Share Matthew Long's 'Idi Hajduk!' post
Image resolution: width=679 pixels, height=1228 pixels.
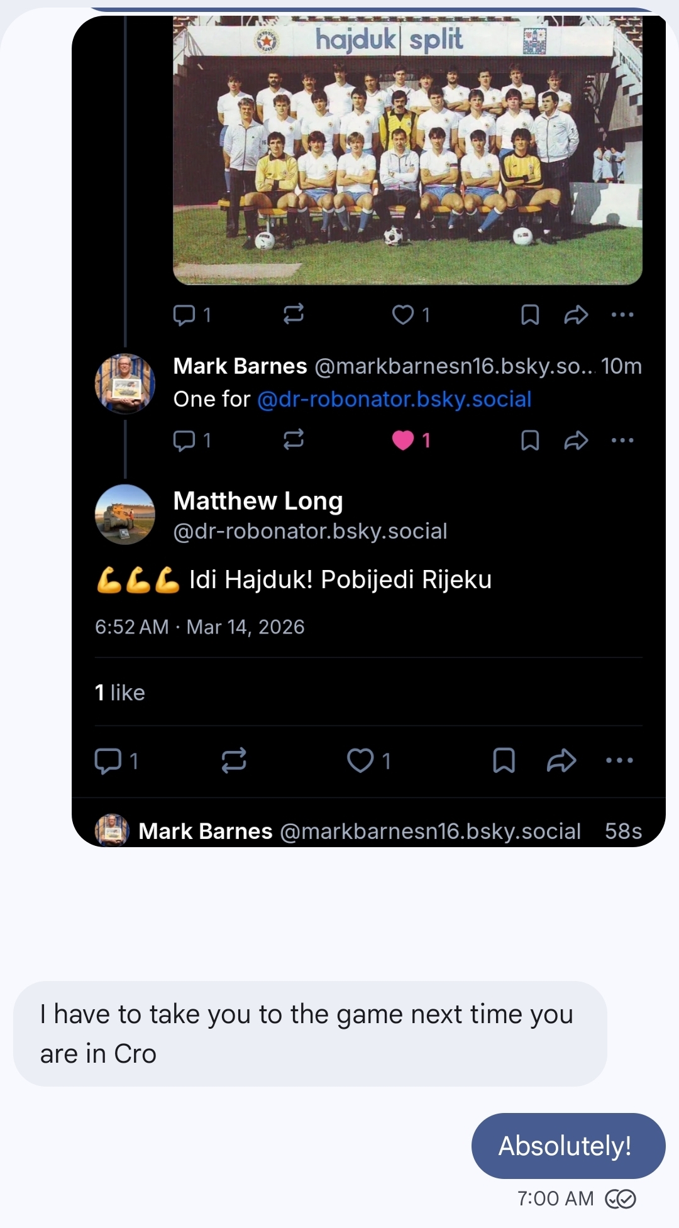pos(561,760)
